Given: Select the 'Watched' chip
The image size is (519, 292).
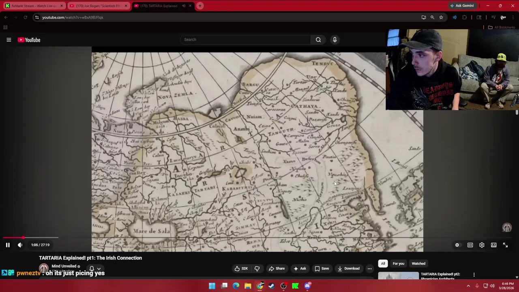Looking at the screenshot, I should (418, 264).
